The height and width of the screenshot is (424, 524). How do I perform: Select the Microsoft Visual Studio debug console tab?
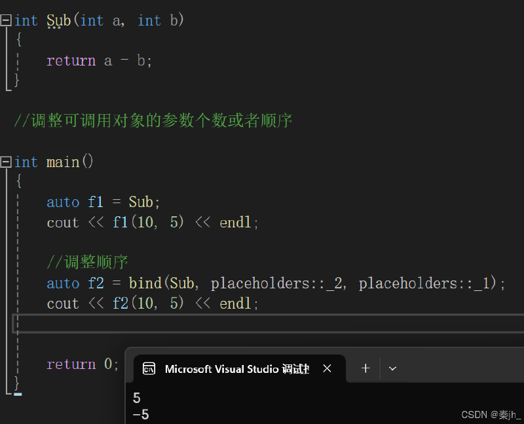point(239,368)
